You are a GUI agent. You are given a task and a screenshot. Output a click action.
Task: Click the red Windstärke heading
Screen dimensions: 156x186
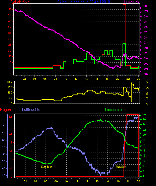20,2
